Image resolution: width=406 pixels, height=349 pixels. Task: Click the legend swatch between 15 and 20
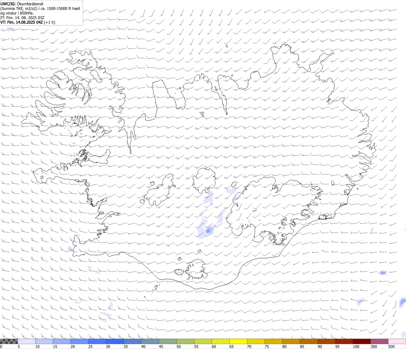62,341
